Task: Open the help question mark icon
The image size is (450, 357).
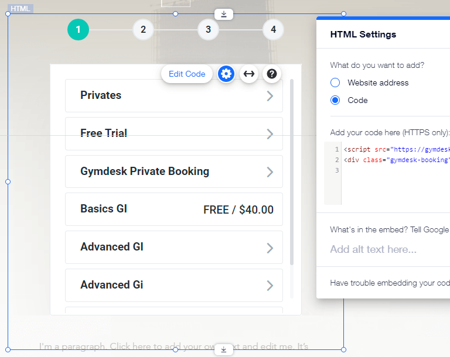Action: [271, 74]
